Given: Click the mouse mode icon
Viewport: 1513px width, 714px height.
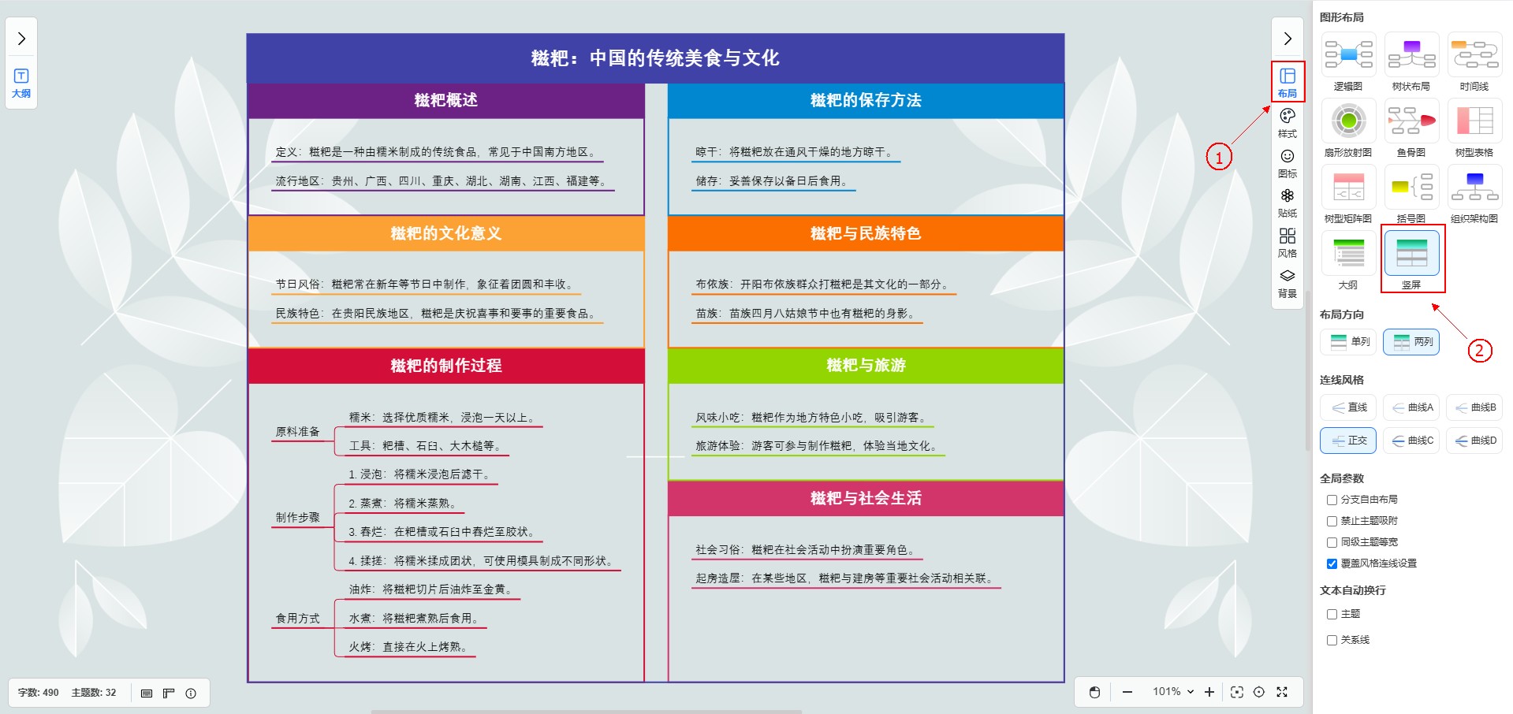Looking at the screenshot, I should tap(1094, 692).
